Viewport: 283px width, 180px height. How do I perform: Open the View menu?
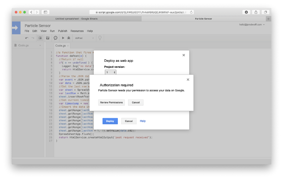(44, 31)
